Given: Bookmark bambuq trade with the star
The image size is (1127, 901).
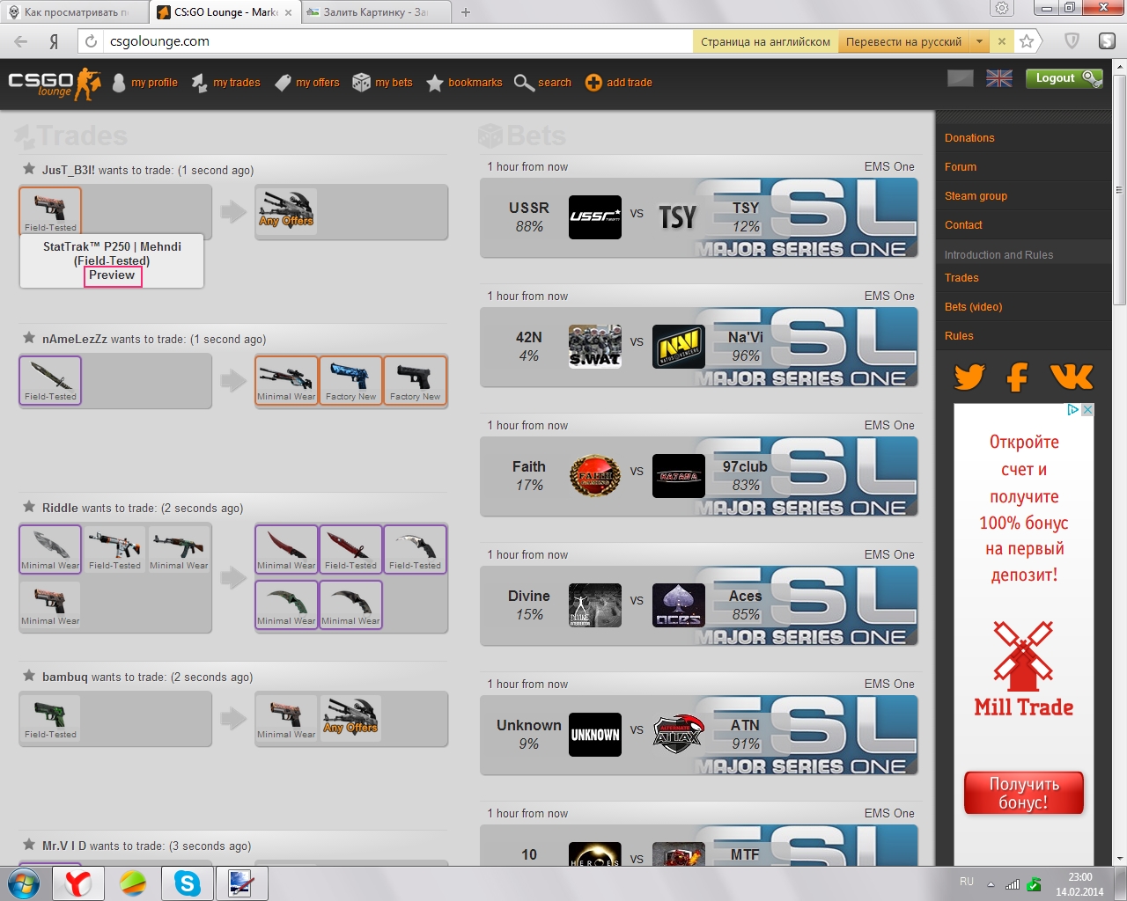Looking at the screenshot, I should (x=29, y=676).
